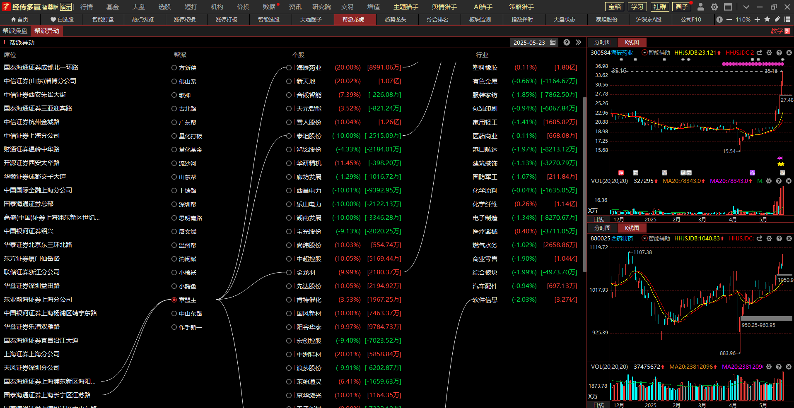Open 智能辅助 dropdown on 海辰药业 chart

[x=644, y=53]
